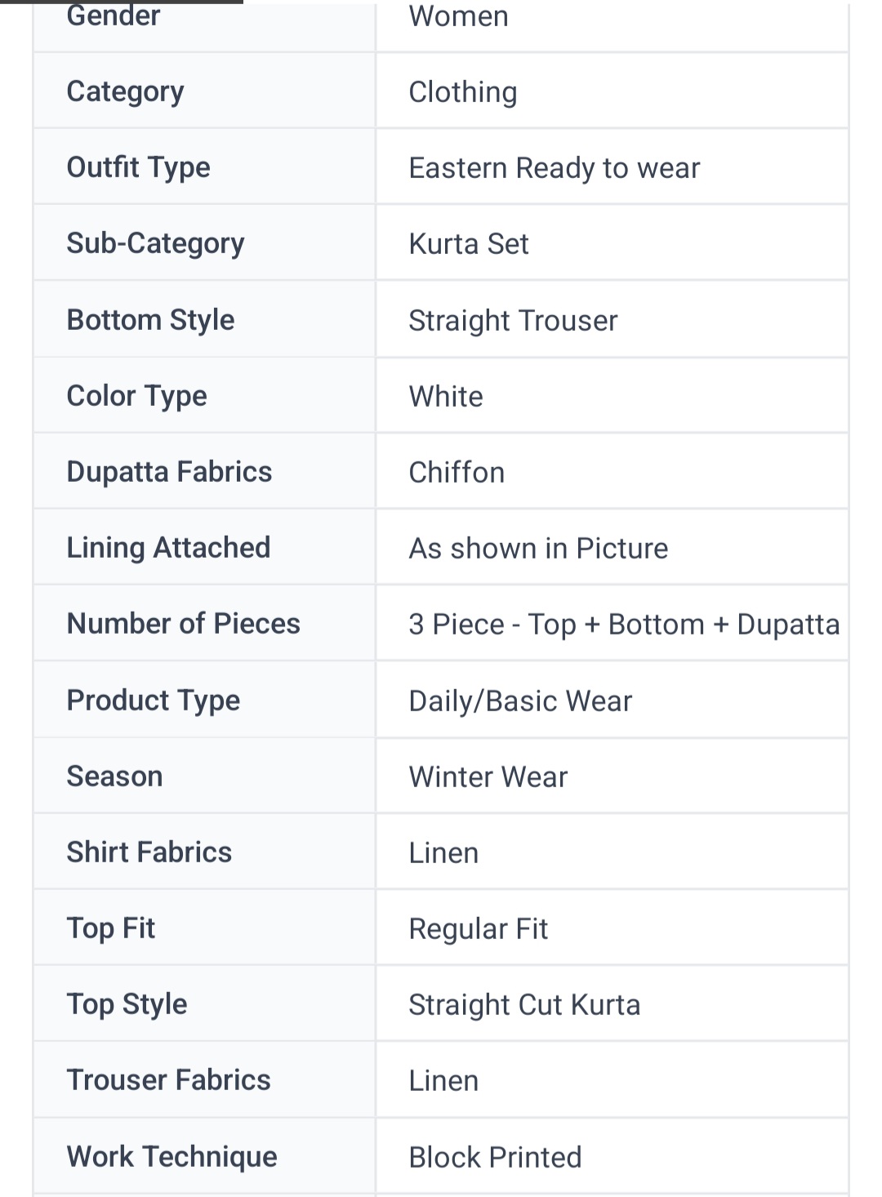Click the Bottom Style label
Viewport: 882px width, 1197px height.
point(150,320)
